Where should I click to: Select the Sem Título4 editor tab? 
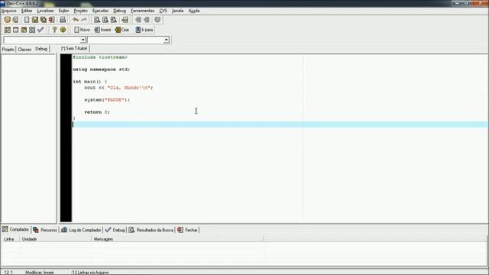(74, 48)
